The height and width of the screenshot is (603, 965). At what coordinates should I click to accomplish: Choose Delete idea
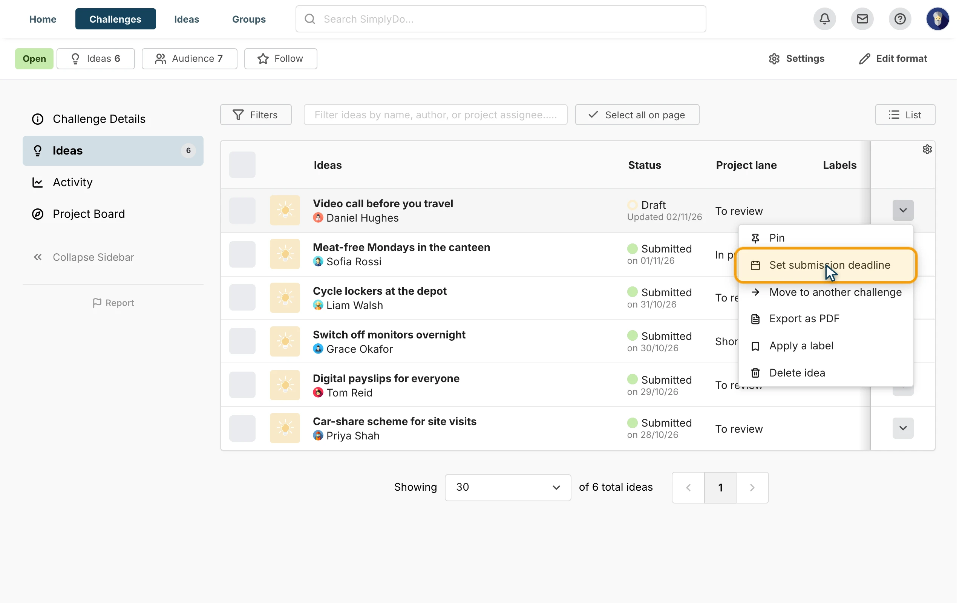point(826,373)
